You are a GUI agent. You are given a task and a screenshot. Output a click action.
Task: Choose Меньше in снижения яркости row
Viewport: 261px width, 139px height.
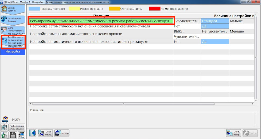[242, 31]
